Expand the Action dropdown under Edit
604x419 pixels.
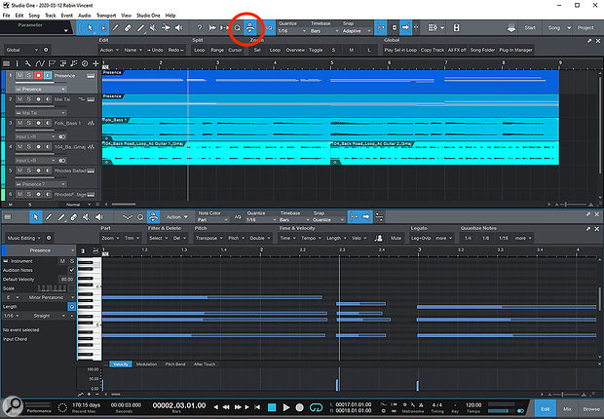(109, 50)
